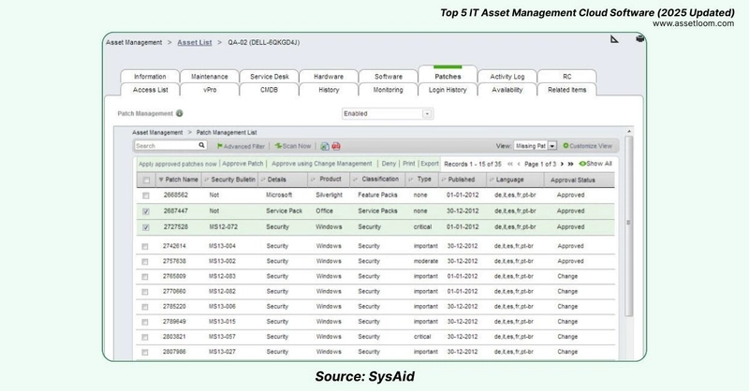
Task: Check the box for patch 2742614
Action: point(145,246)
